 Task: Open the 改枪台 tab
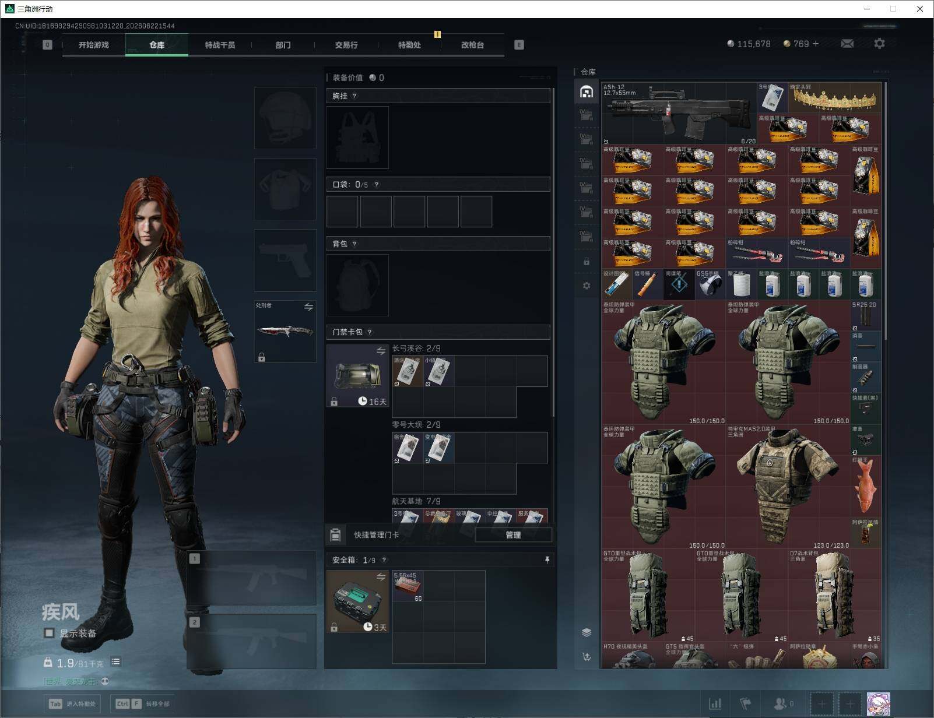(x=472, y=45)
